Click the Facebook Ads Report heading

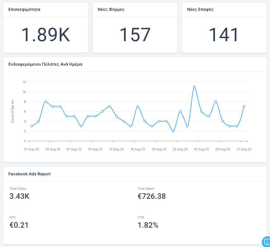coord(29,174)
